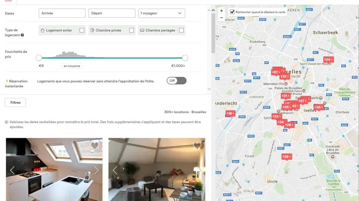Favorite the second listing's heart icon
359x201 pixels.
click(x=197, y=146)
